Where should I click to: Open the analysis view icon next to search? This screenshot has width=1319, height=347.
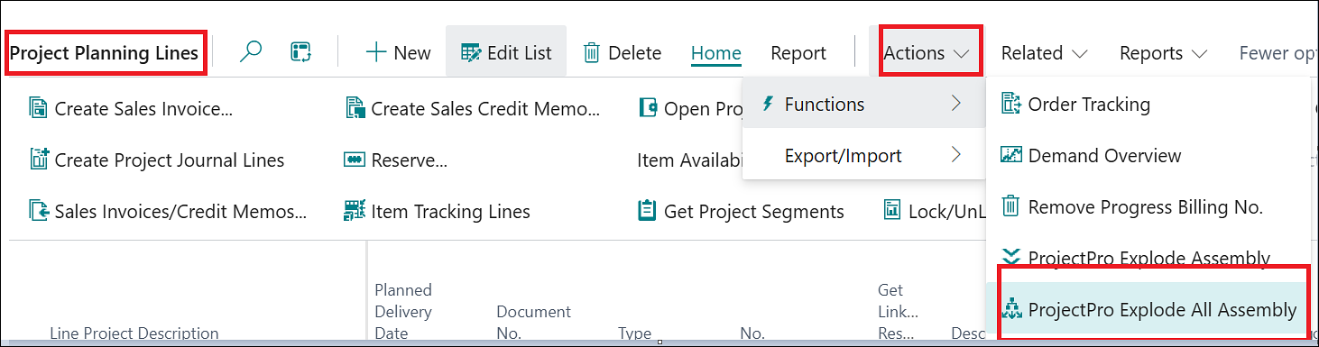pyautogui.click(x=300, y=52)
